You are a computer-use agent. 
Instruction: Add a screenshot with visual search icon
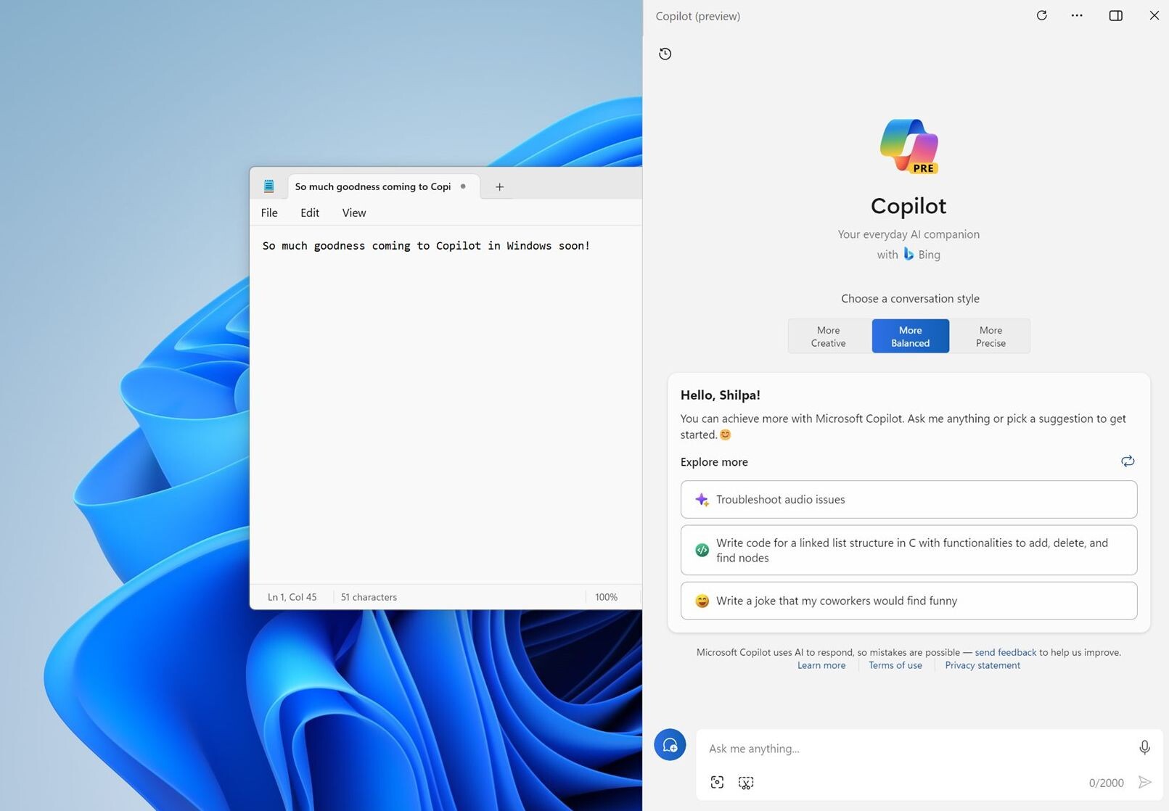coord(717,782)
